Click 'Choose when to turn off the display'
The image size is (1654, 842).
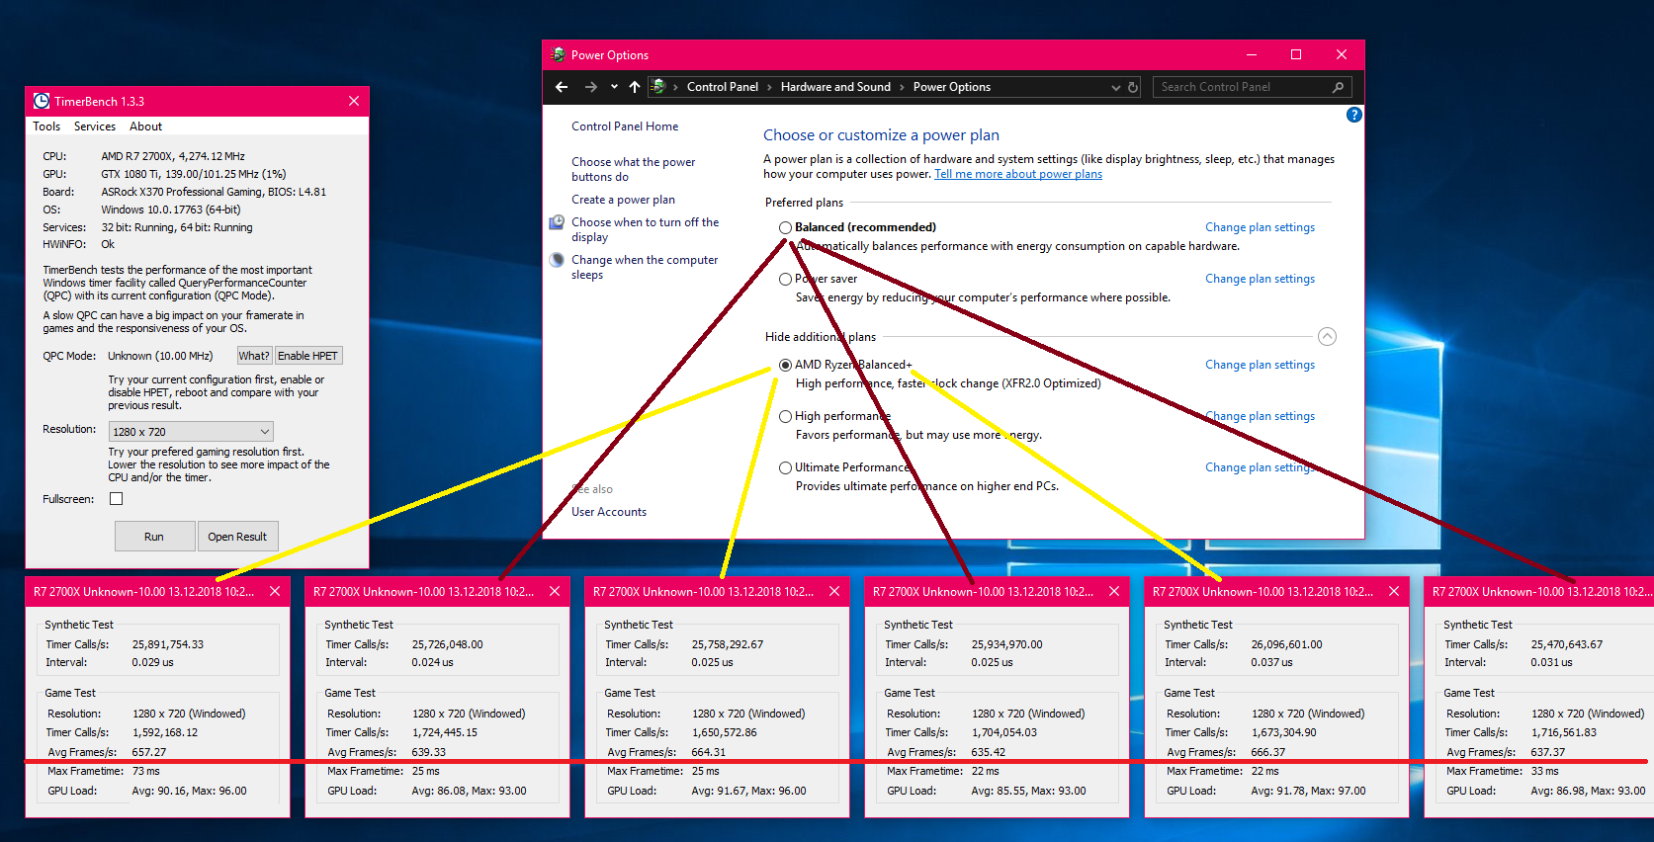click(x=645, y=229)
